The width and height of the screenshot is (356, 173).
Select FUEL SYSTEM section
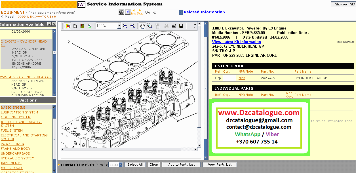tap(12, 130)
